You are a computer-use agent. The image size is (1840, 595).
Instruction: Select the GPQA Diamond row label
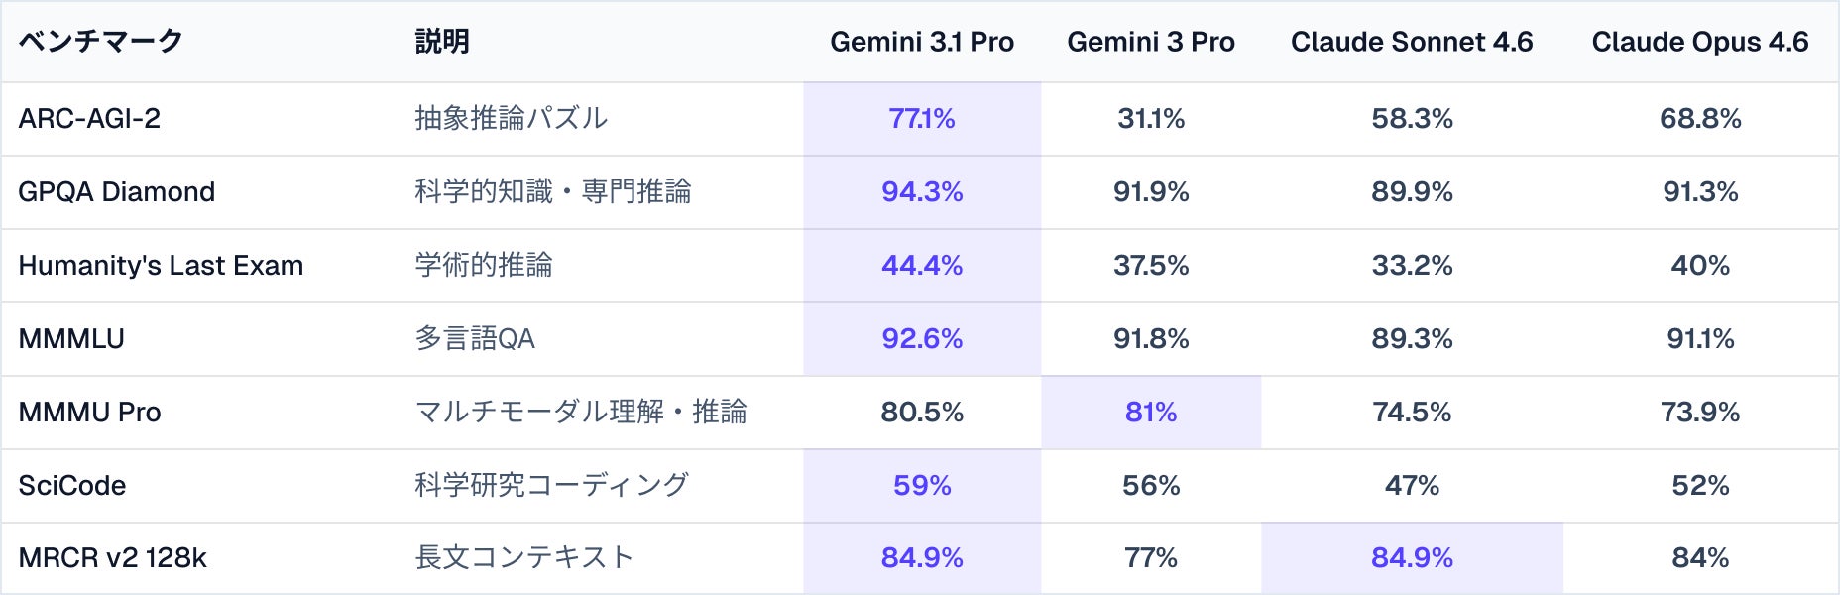click(116, 192)
